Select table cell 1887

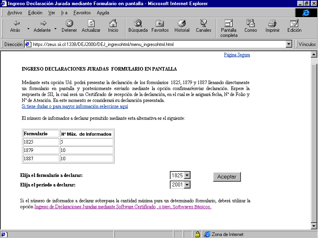pyautogui.click(x=41, y=158)
